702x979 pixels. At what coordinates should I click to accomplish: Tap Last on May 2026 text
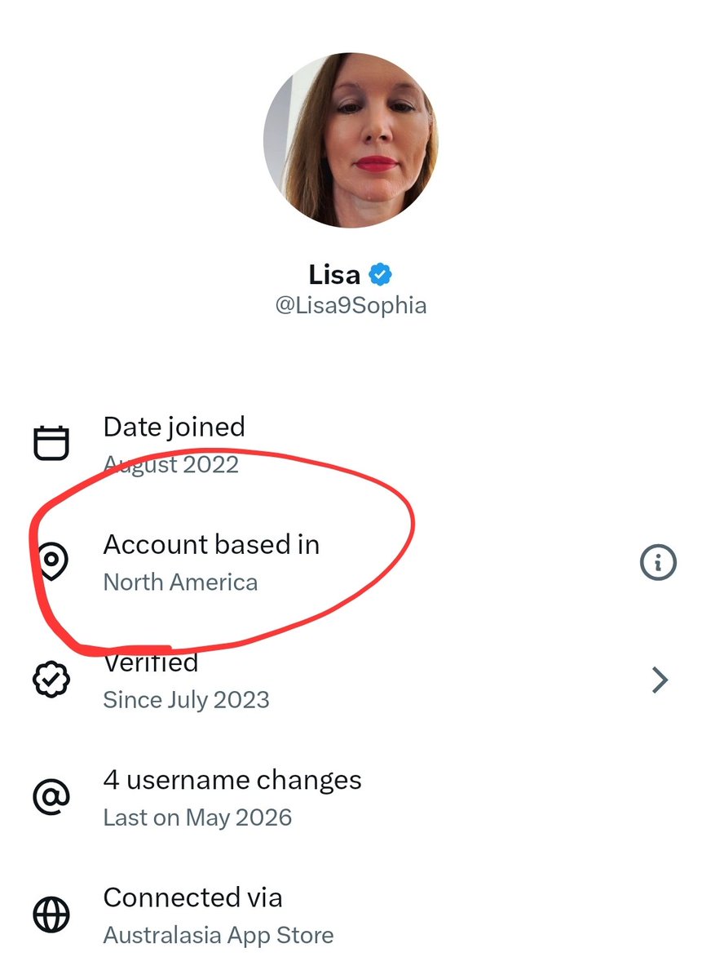tap(197, 817)
